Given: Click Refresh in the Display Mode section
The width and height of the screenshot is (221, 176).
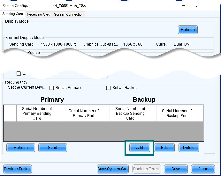Looking at the screenshot, I should coord(188,30).
